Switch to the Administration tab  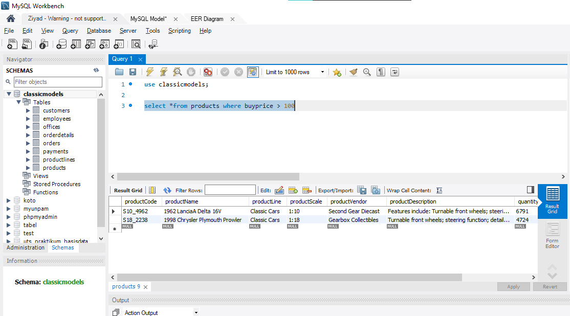26,247
